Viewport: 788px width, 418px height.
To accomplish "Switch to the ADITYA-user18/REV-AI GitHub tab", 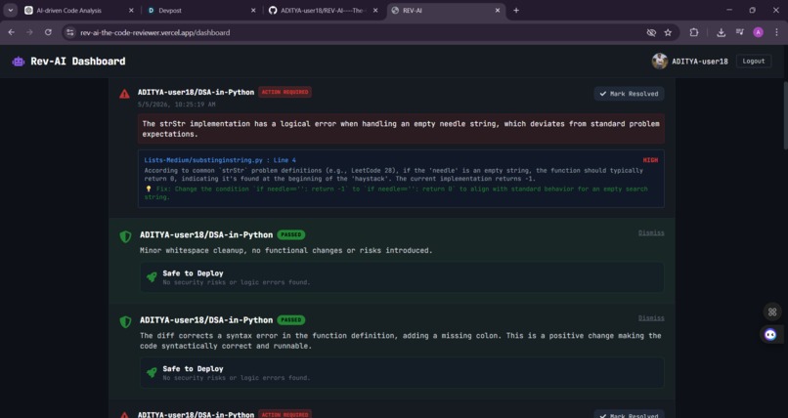I will pos(322,11).
